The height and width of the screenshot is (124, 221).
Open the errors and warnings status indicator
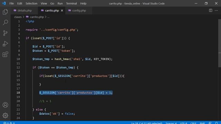pyautogui.click(x=9, y=123)
